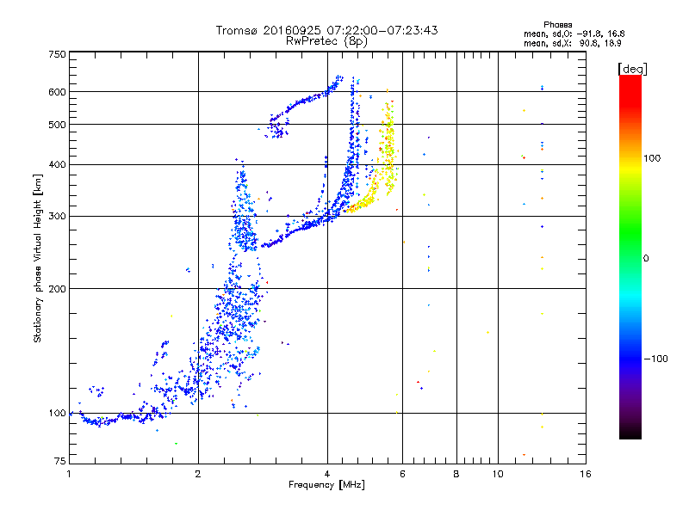Click the 'RwPretec (8p)' subtitle
689x516 pixels.
326,41
